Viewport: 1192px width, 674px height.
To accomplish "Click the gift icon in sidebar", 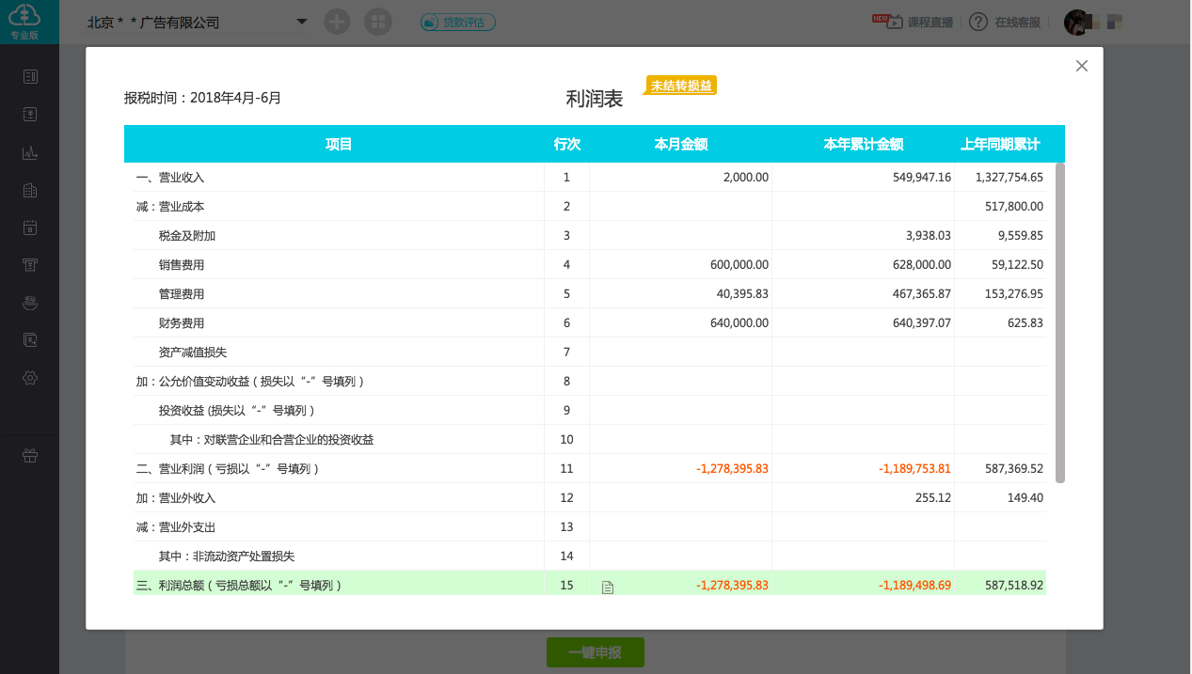I will coord(30,456).
